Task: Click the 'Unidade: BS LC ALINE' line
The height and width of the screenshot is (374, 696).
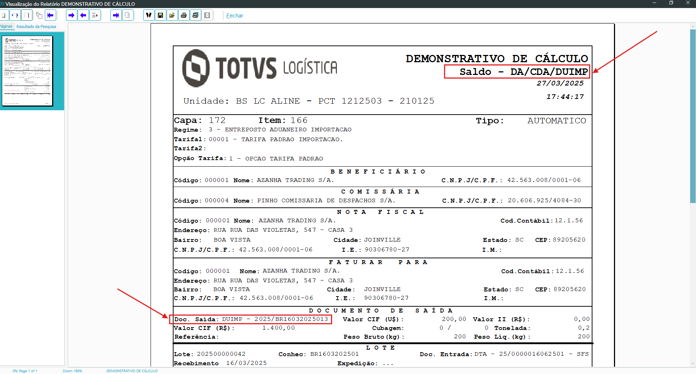Action: [309, 101]
